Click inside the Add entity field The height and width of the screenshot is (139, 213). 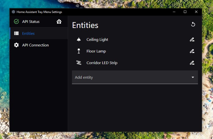click(x=135, y=77)
